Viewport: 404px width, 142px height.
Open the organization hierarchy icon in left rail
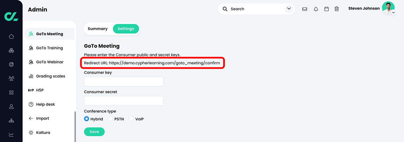pyautogui.click(x=11, y=120)
